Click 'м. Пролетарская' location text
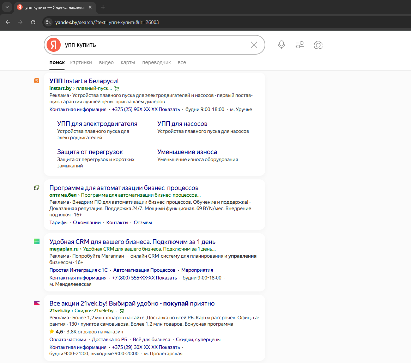Image resolution: width=411 pixels, height=363 pixels. click(x=163, y=354)
